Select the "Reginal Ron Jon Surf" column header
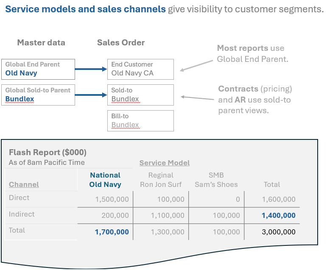The height and width of the screenshot is (270, 327). 161,180
